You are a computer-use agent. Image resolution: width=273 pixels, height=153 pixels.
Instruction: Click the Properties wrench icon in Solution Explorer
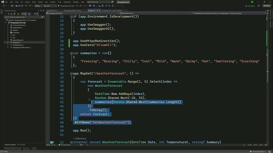pyautogui.click(x=35, y=14)
